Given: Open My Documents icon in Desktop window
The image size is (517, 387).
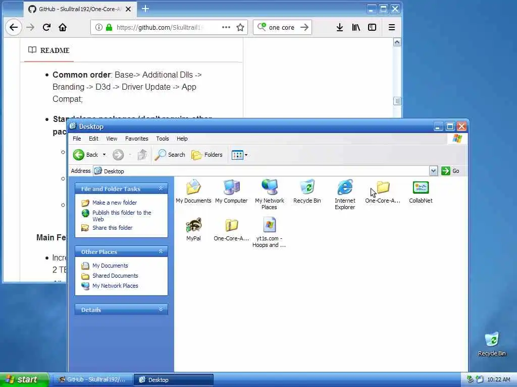Looking at the screenshot, I should [x=193, y=191].
